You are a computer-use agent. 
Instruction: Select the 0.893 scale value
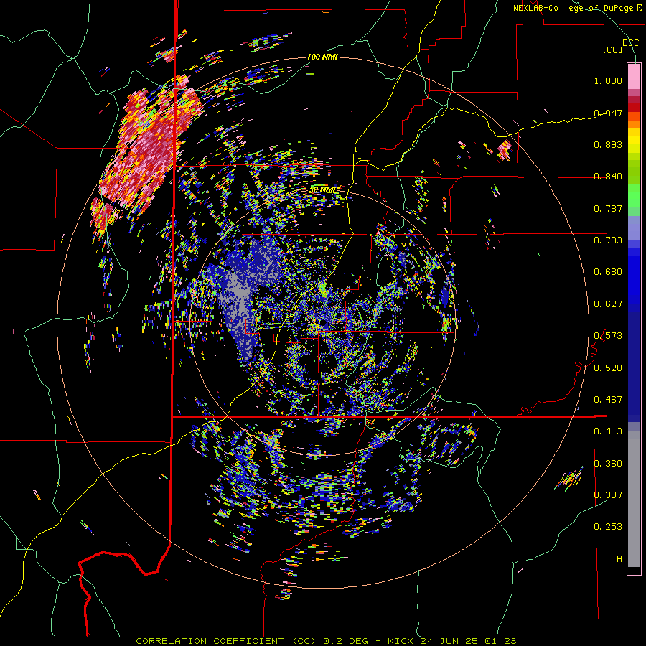pyautogui.click(x=608, y=144)
